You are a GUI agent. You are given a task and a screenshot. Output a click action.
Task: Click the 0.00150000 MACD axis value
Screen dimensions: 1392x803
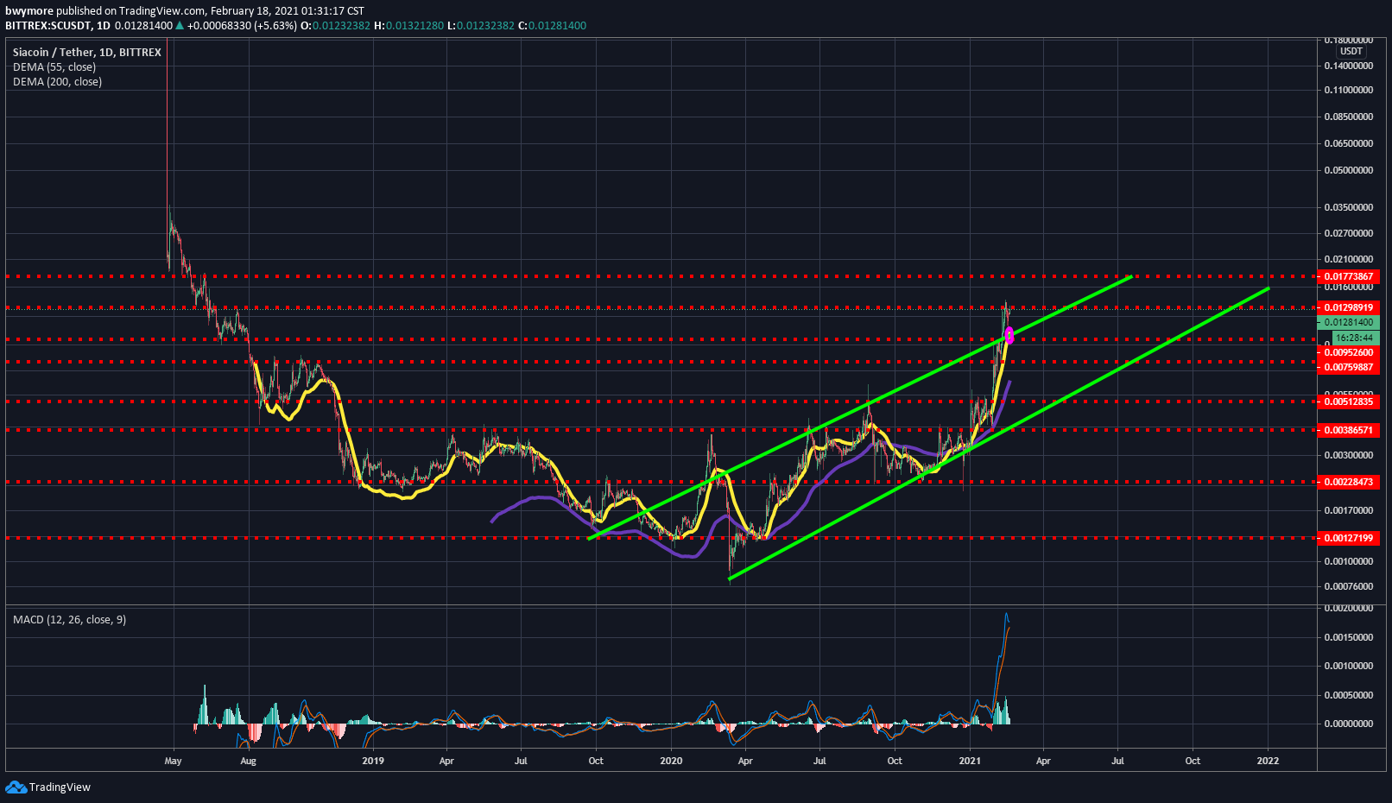coord(1348,637)
